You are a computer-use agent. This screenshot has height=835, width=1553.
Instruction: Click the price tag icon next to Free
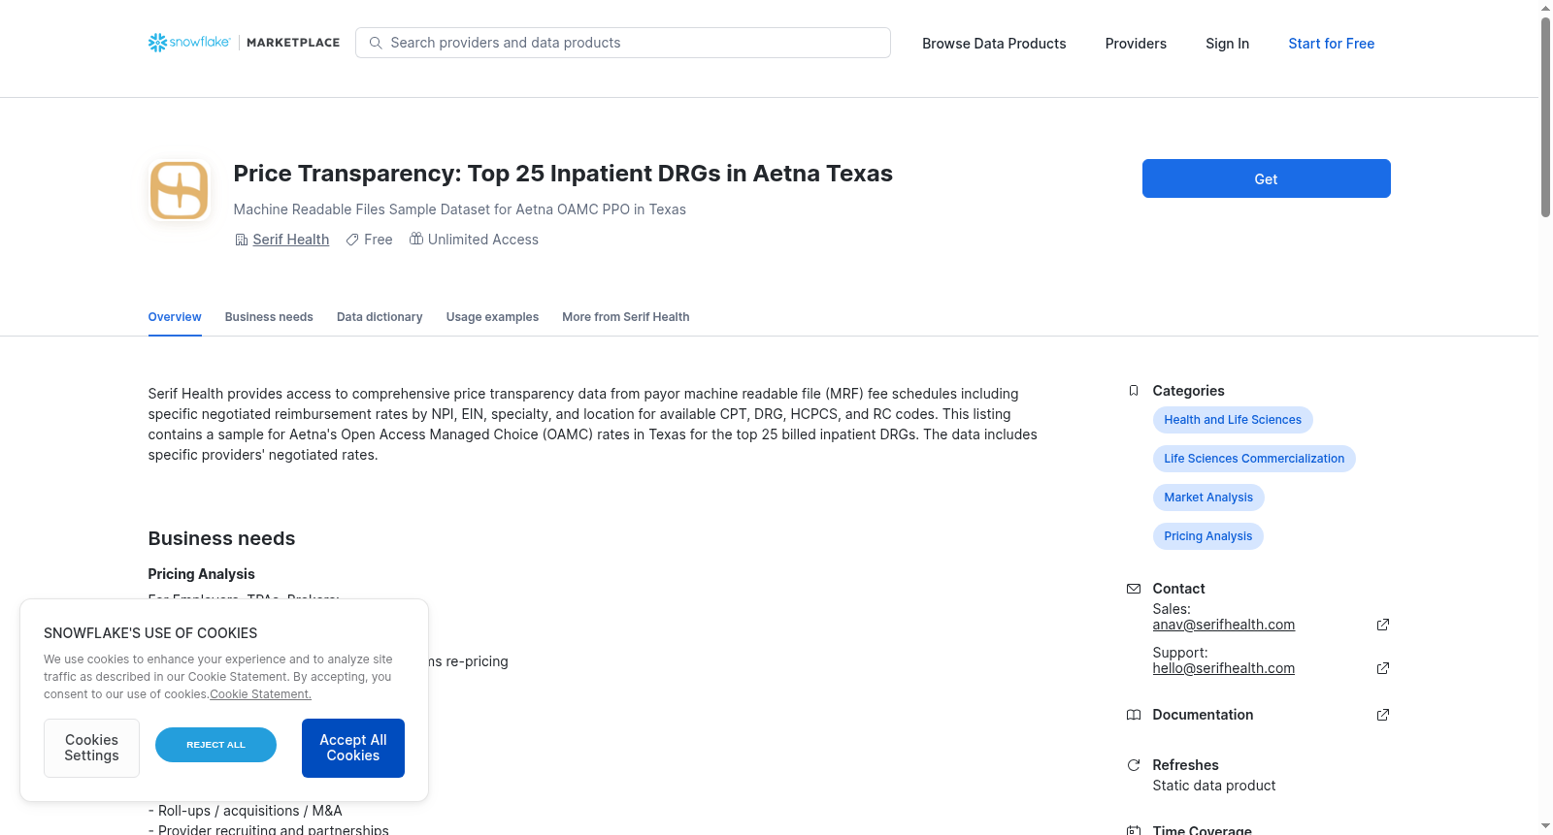tap(352, 240)
